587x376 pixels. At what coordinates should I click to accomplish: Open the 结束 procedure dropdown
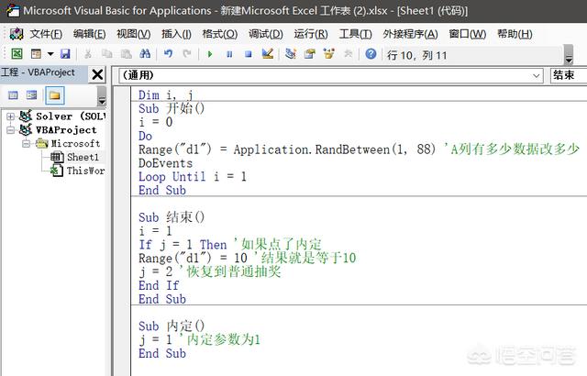click(x=569, y=75)
